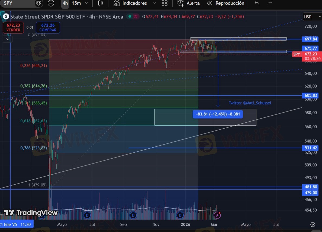This screenshot has height=232, width=322.
Task: Click the -83,81 (-12,45%) measurement label
Action: point(218,114)
